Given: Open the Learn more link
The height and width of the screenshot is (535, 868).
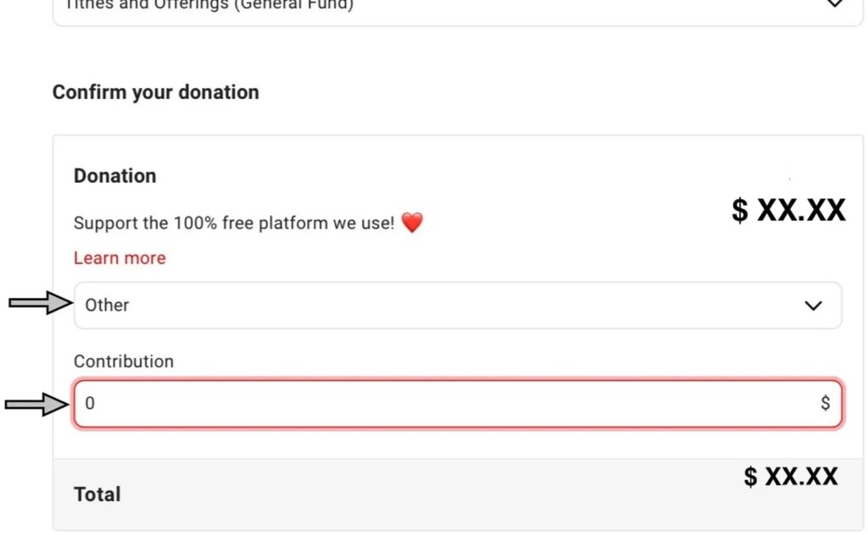Looking at the screenshot, I should 120,258.
